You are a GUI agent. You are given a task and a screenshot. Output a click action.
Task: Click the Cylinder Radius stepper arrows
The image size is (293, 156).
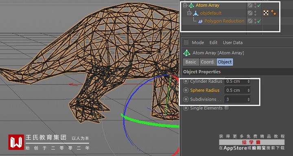pos(249,81)
